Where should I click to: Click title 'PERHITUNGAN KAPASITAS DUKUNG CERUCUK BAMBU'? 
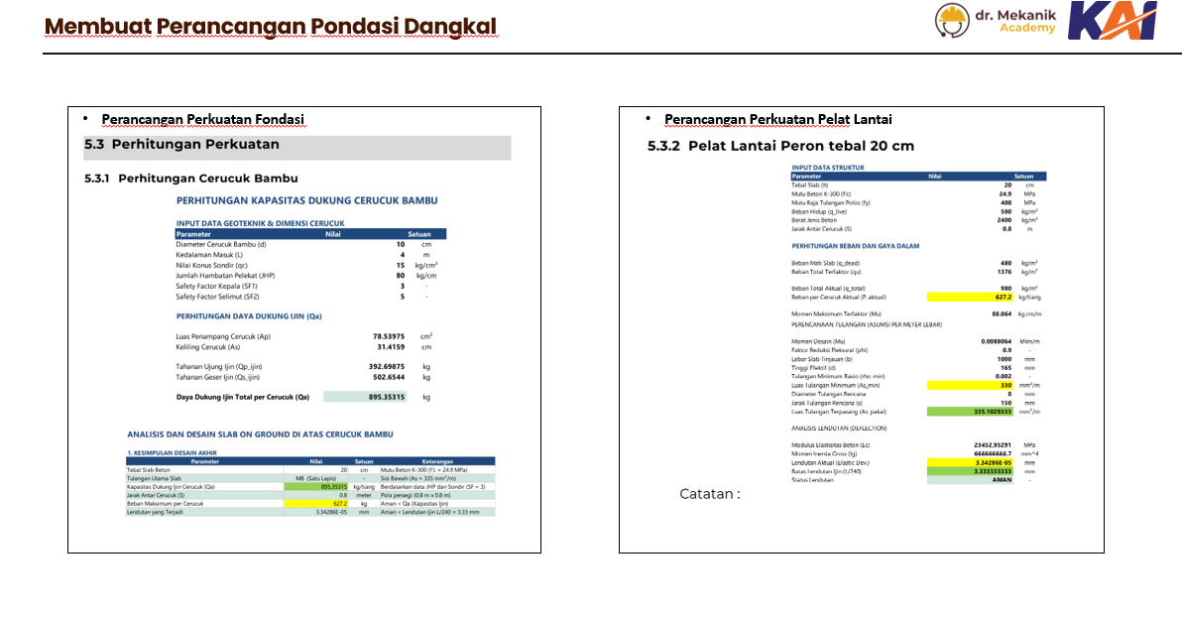click(x=306, y=200)
